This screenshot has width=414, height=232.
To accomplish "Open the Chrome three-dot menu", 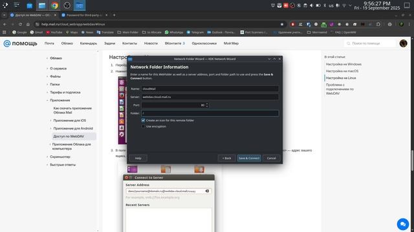I will click(409, 24).
